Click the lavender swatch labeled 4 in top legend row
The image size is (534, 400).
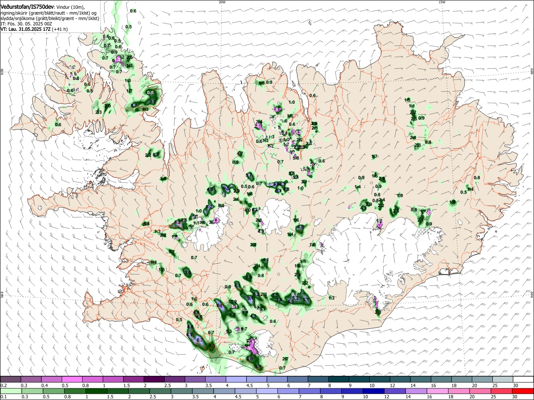tap(236, 380)
